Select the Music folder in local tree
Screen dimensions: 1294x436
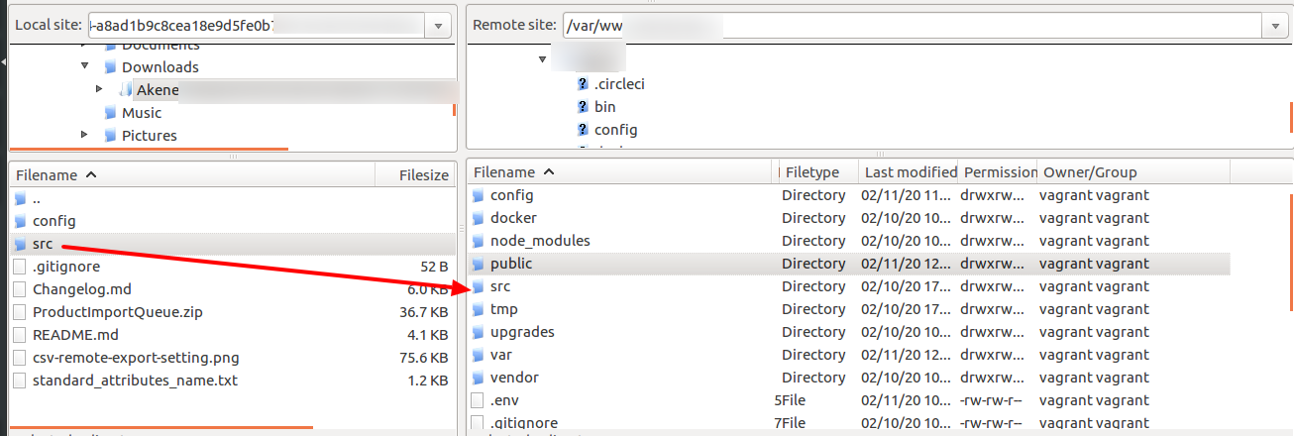click(x=141, y=113)
